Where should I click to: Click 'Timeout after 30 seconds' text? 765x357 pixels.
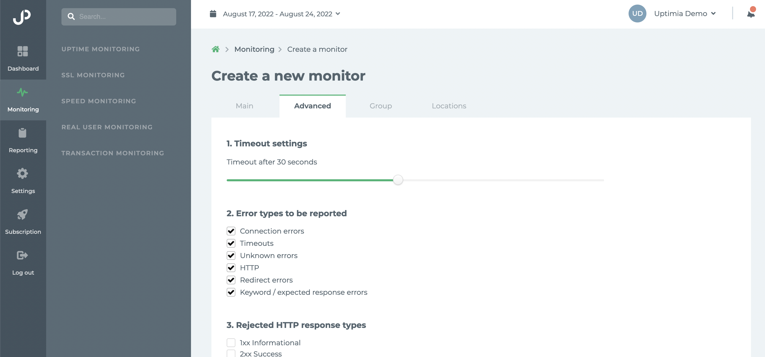tap(272, 162)
